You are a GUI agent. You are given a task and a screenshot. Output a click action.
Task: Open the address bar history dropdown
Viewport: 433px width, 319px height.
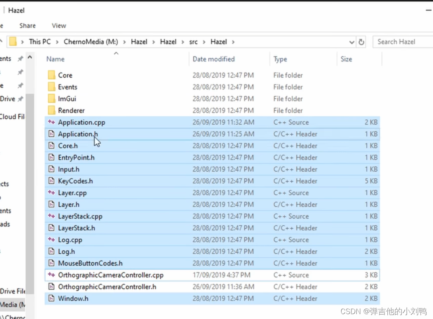(x=351, y=42)
